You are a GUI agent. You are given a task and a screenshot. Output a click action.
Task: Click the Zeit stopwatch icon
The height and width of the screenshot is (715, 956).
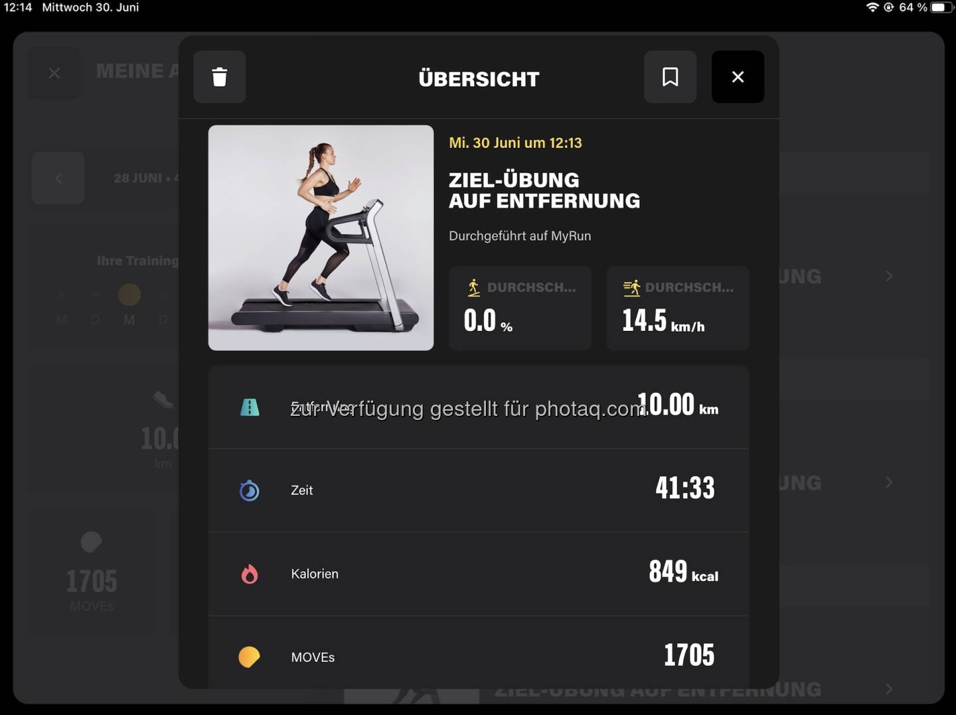(x=250, y=491)
